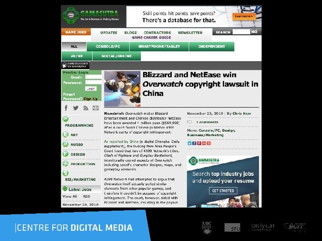Click the UBC logo

207,228
